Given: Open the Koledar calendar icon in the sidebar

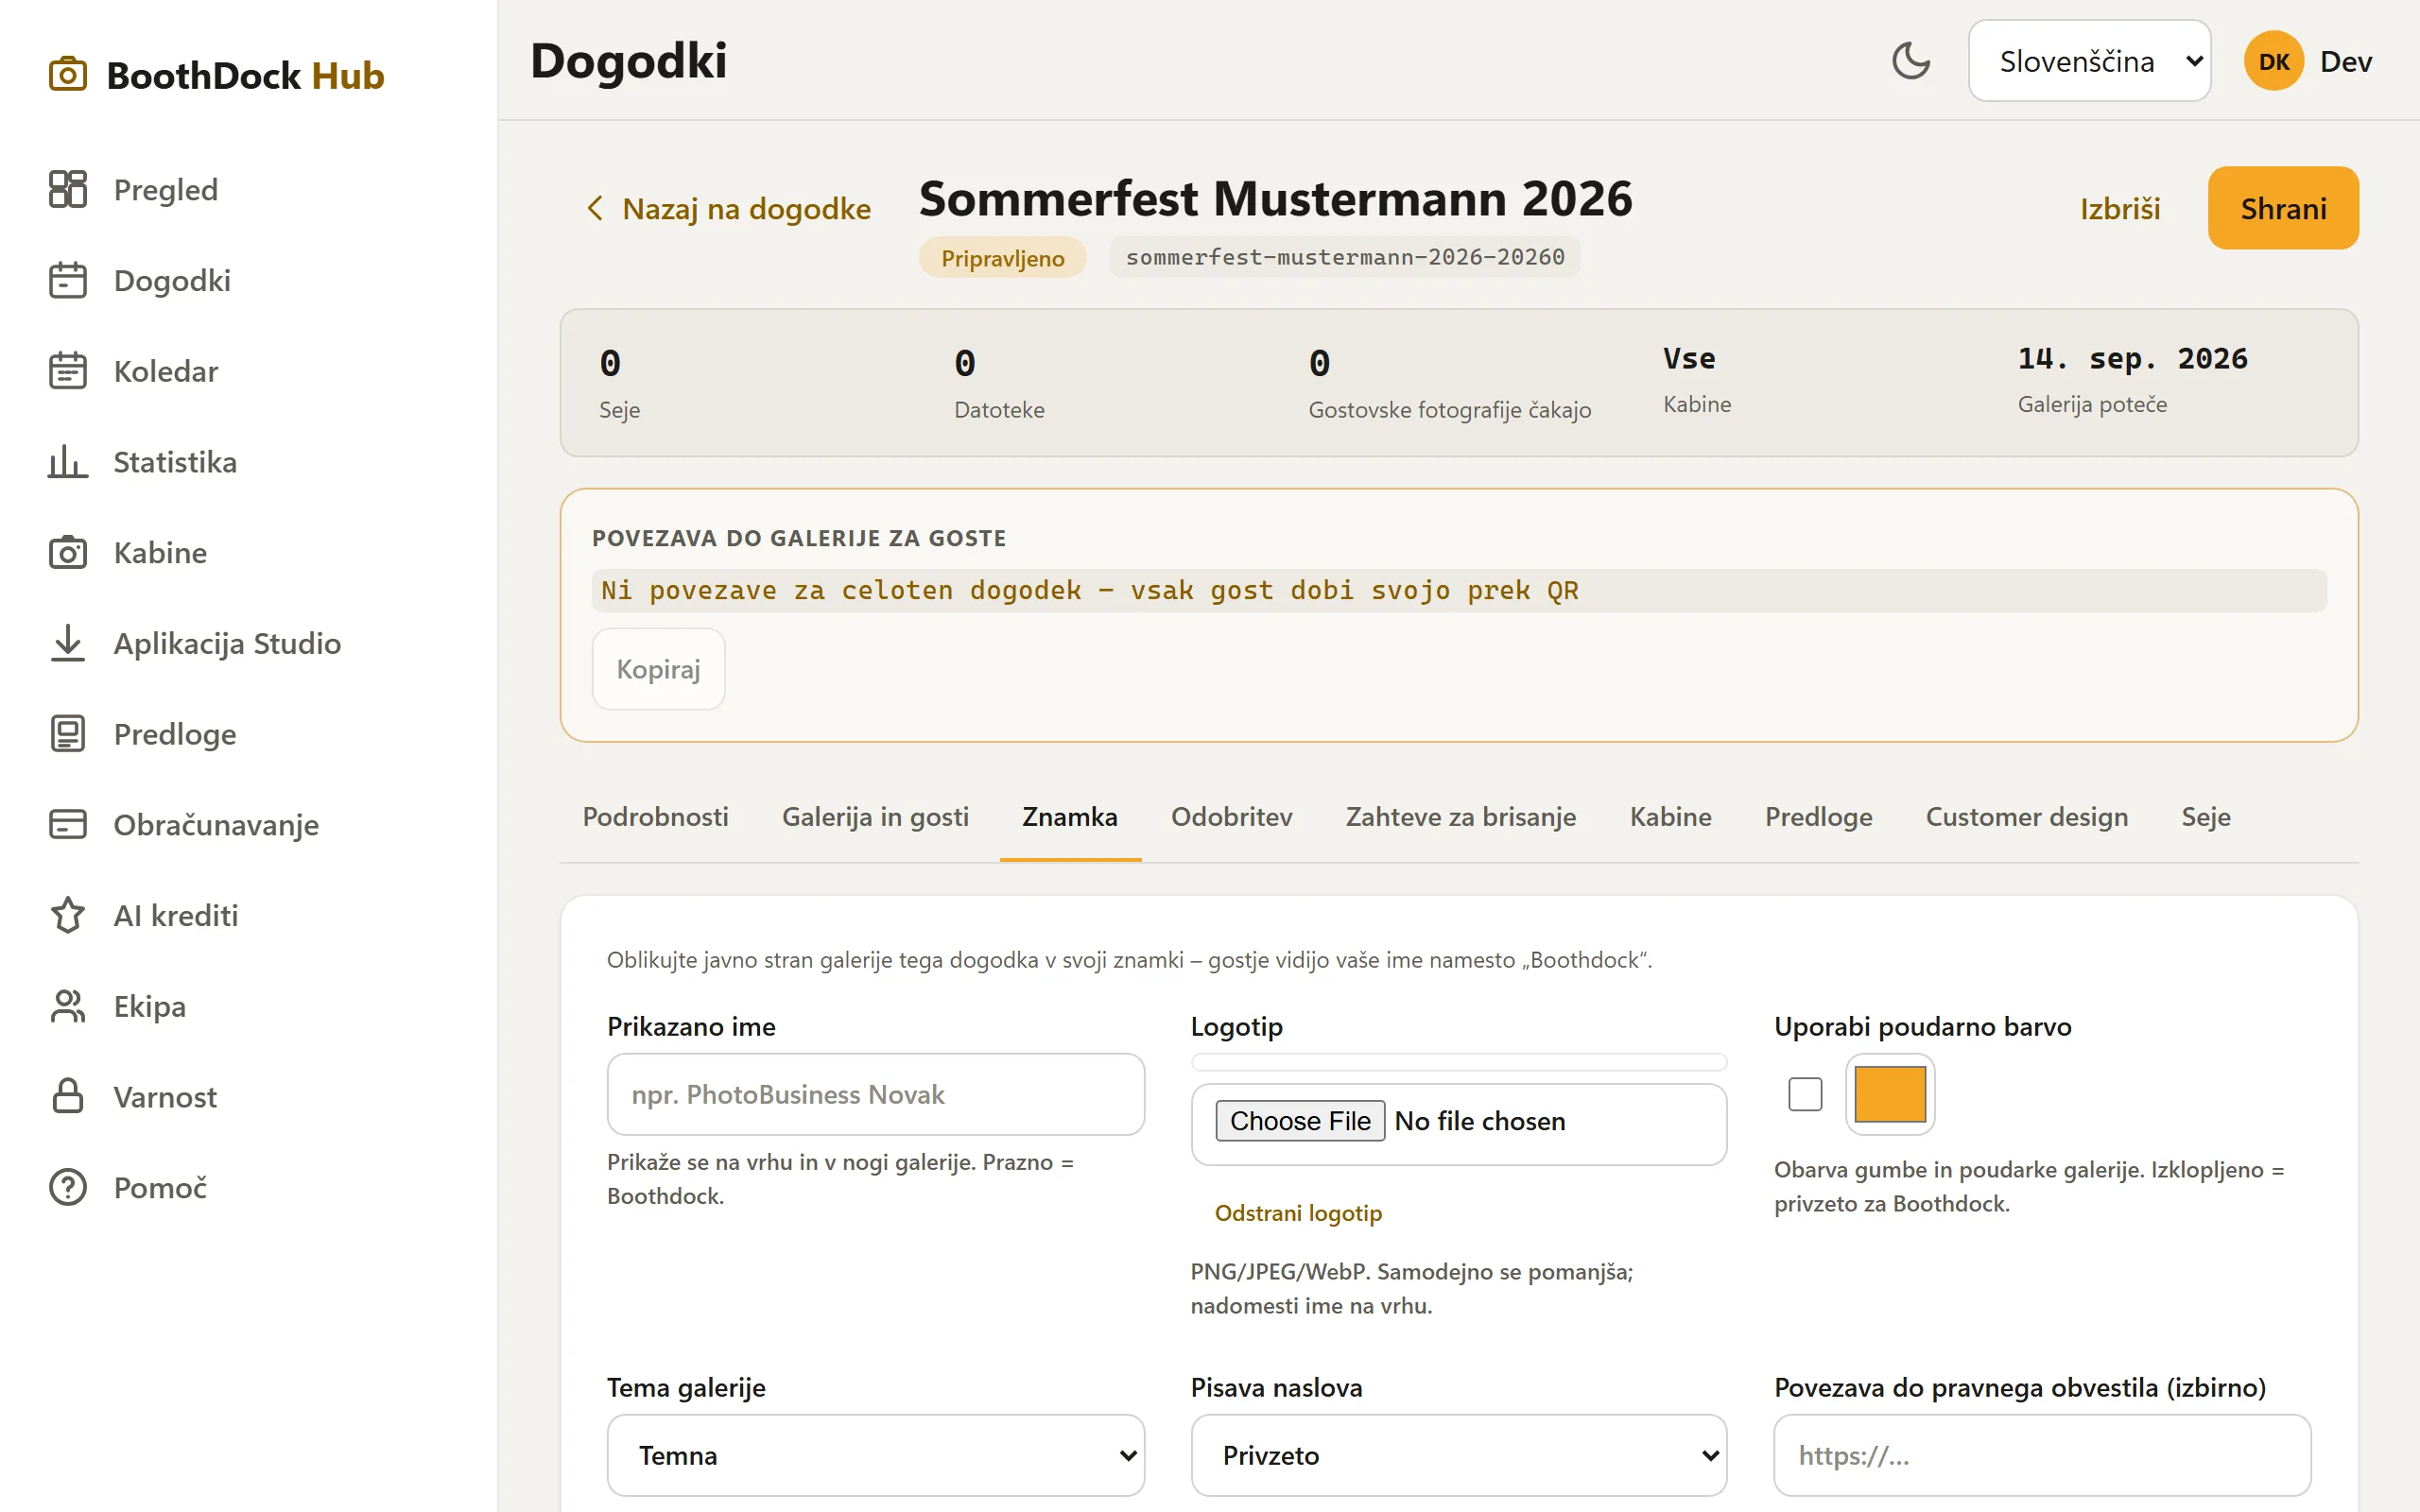Looking at the screenshot, I should click(68, 370).
